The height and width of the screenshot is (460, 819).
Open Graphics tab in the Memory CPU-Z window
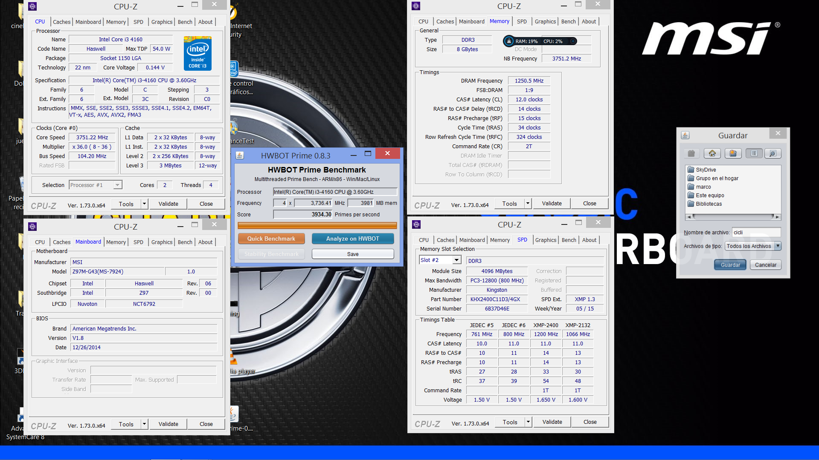point(545,21)
